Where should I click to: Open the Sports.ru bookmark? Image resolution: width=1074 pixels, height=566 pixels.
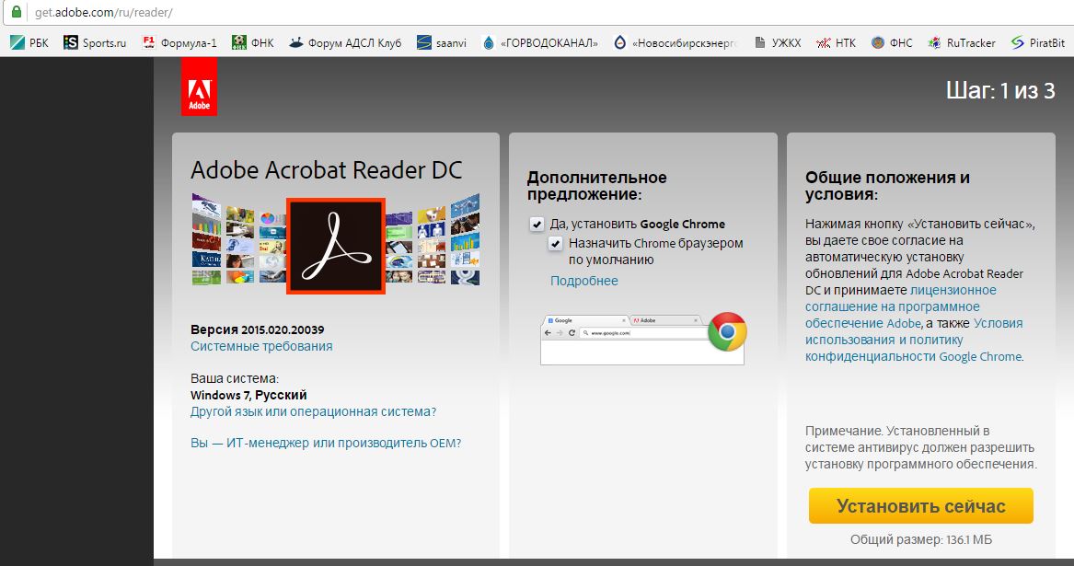point(95,42)
